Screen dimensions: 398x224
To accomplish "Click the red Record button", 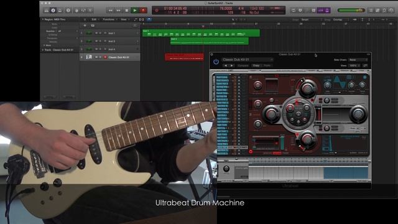I will [x=143, y=11].
